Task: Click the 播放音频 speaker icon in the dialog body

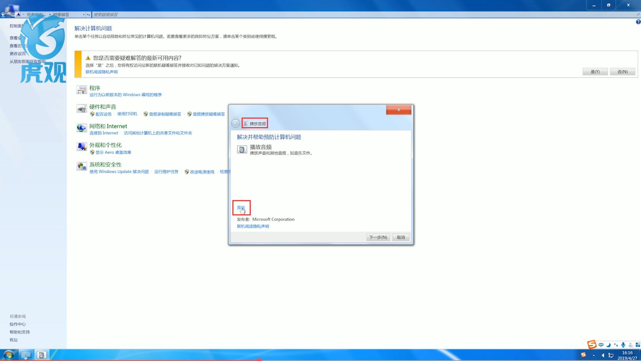Action: [x=242, y=149]
